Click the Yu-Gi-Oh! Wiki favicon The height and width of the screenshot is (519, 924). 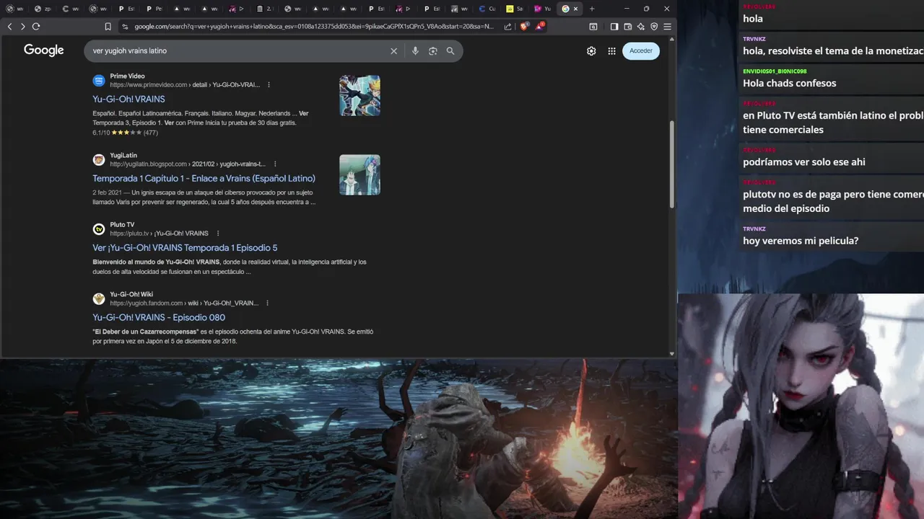[99, 298]
